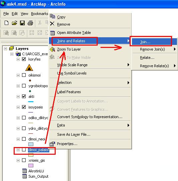Click the Remove X icon in context menu
The width and height of the screenshot is (178, 181).
(x=52, y=24)
